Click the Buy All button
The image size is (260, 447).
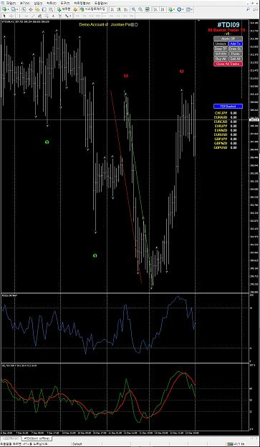pos(221,59)
